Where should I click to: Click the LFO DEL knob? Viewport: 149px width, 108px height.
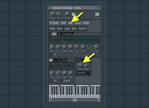point(52,73)
